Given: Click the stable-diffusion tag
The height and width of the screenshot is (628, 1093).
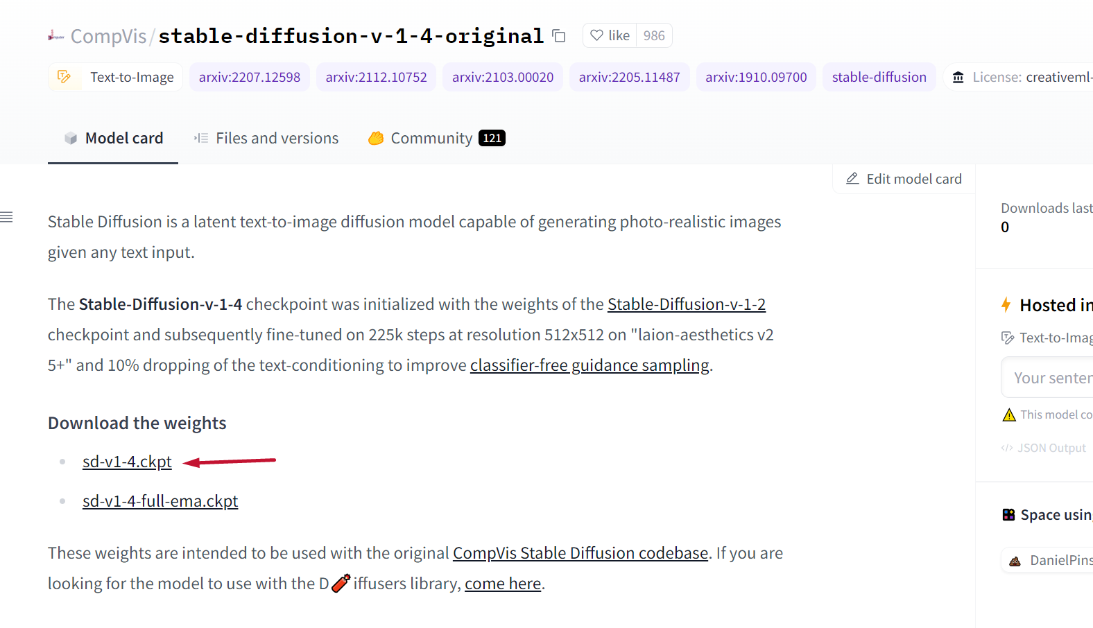Looking at the screenshot, I should coord(879,77).
